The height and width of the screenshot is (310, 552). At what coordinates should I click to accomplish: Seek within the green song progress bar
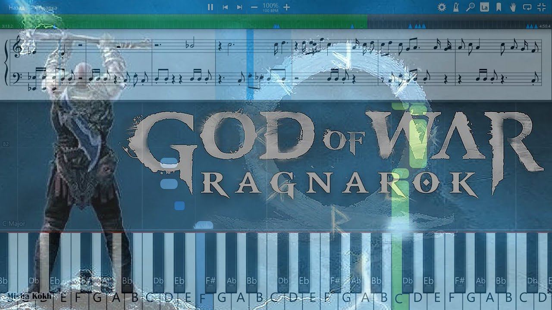184,22
